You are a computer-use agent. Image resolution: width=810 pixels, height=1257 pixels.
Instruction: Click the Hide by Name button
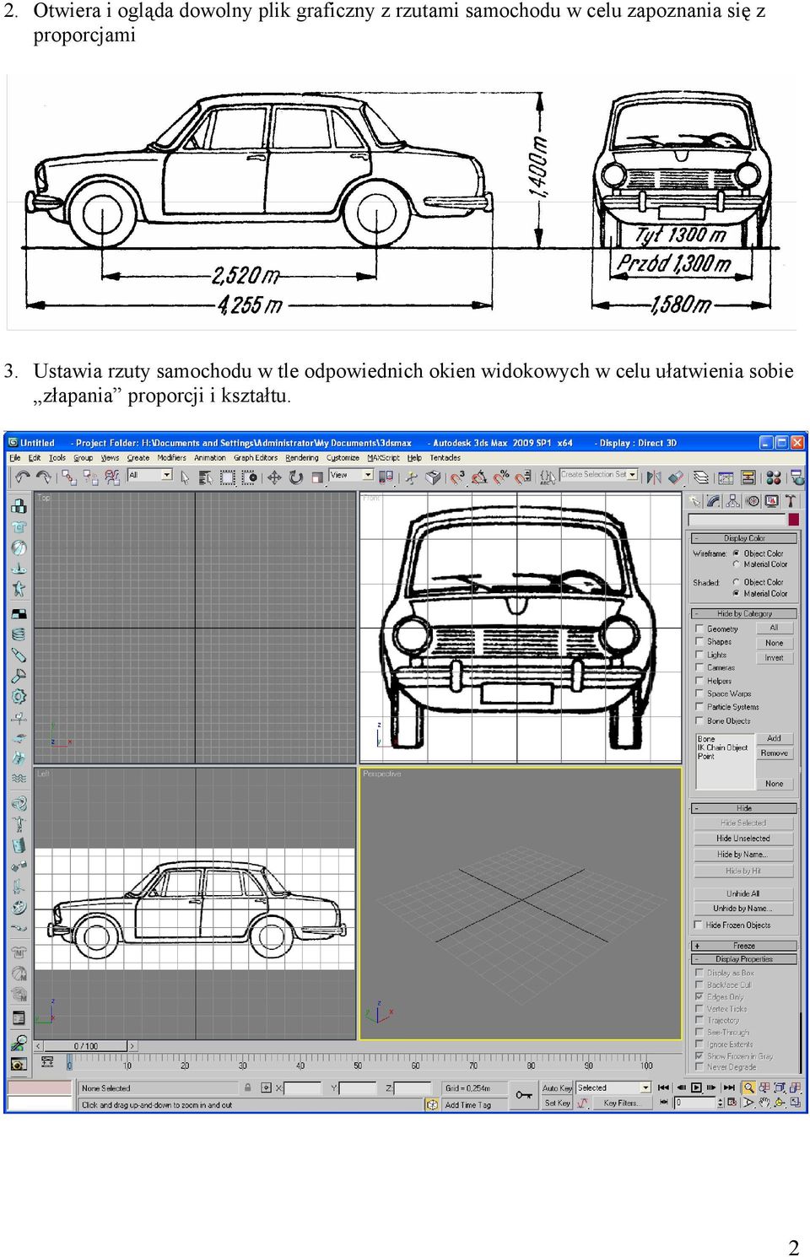coord(743,855)
